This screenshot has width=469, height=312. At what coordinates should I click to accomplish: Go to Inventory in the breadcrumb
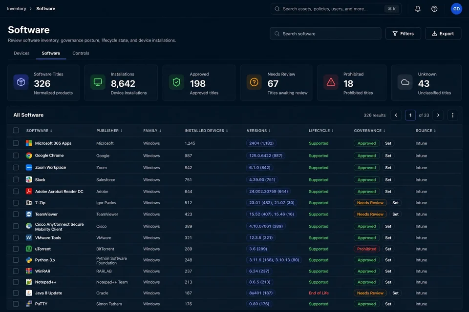17,9
